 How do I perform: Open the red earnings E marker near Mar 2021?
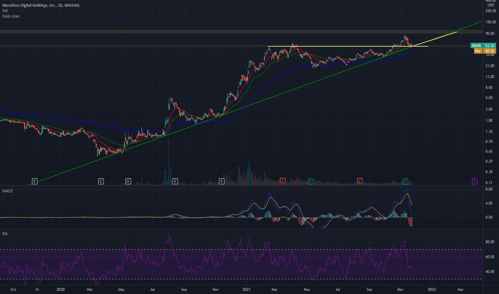283,181
